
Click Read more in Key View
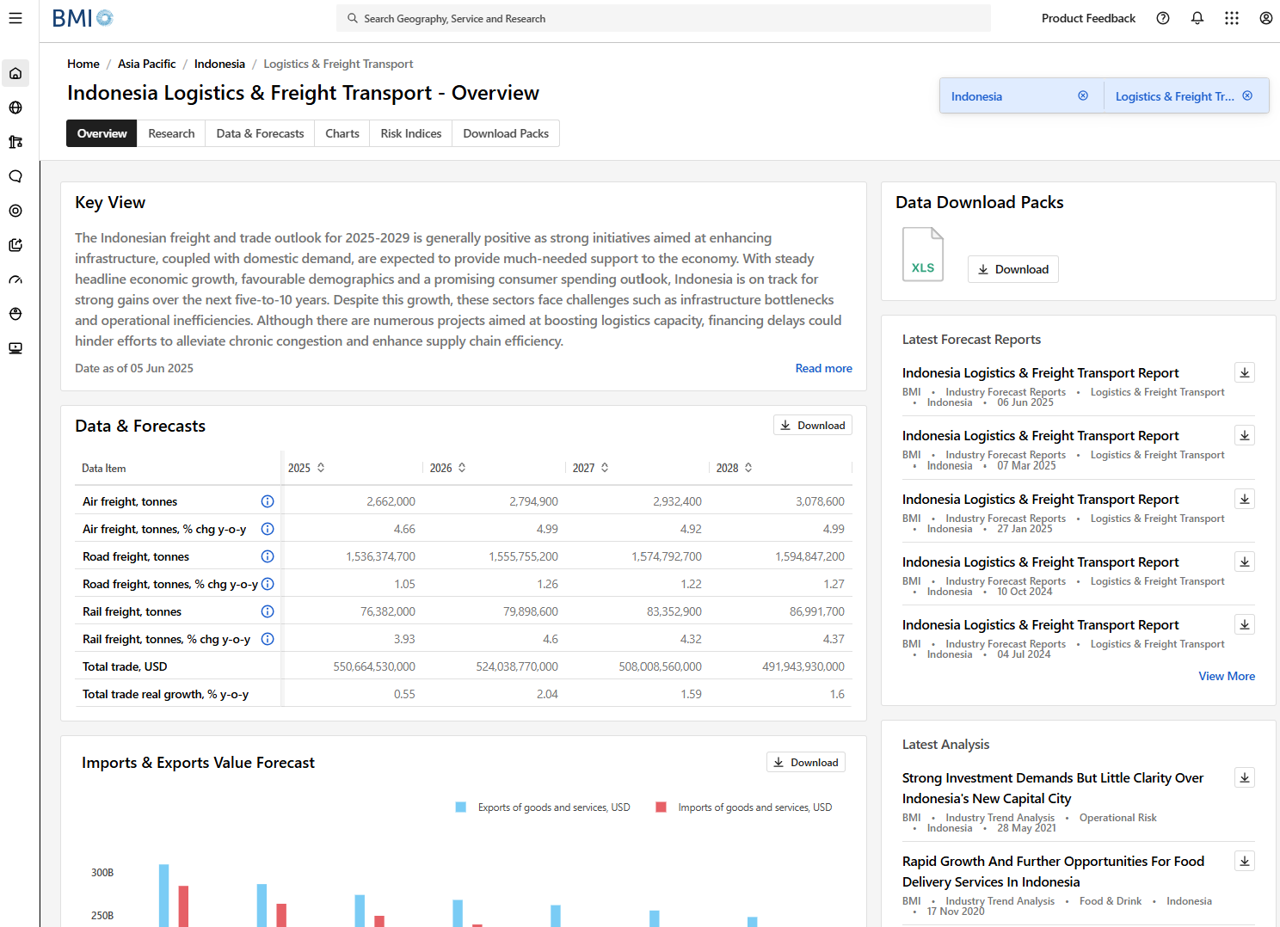823,368
